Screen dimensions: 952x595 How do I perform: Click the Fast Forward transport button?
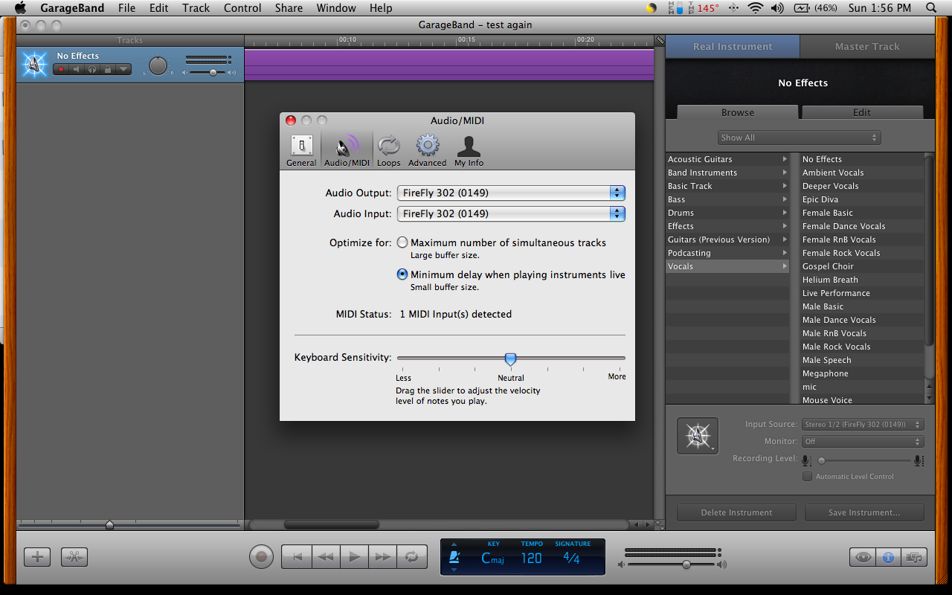coord(383,556)
